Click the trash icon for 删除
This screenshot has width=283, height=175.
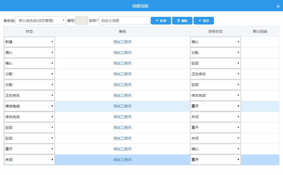pyautogui.click(x=178, y=21)
